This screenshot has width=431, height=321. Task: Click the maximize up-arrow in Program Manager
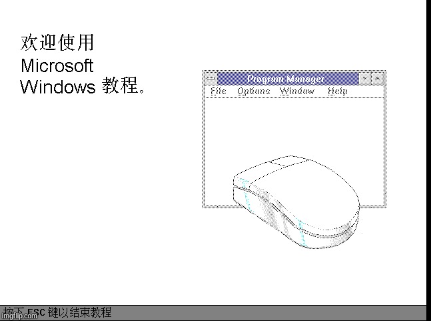pyautogui.click(x=378, y=79)
